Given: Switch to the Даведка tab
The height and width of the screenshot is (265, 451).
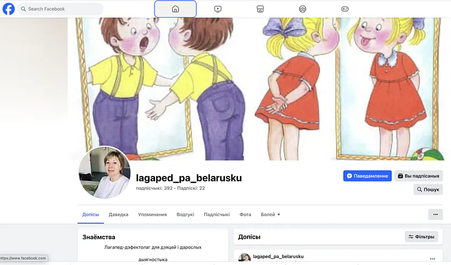Looking at the screenshot, I should pos(118,214).
